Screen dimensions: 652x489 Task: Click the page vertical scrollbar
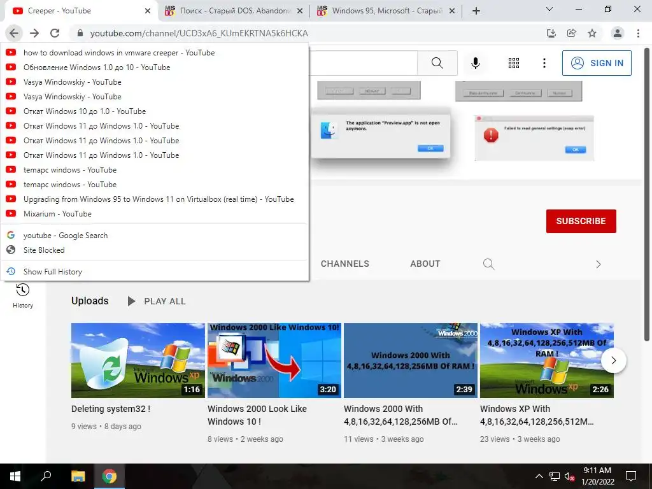(647, 194)
